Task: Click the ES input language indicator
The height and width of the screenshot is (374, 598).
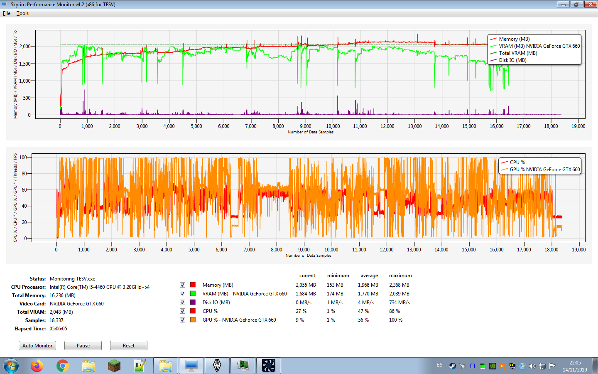Action: click(439, 365)
